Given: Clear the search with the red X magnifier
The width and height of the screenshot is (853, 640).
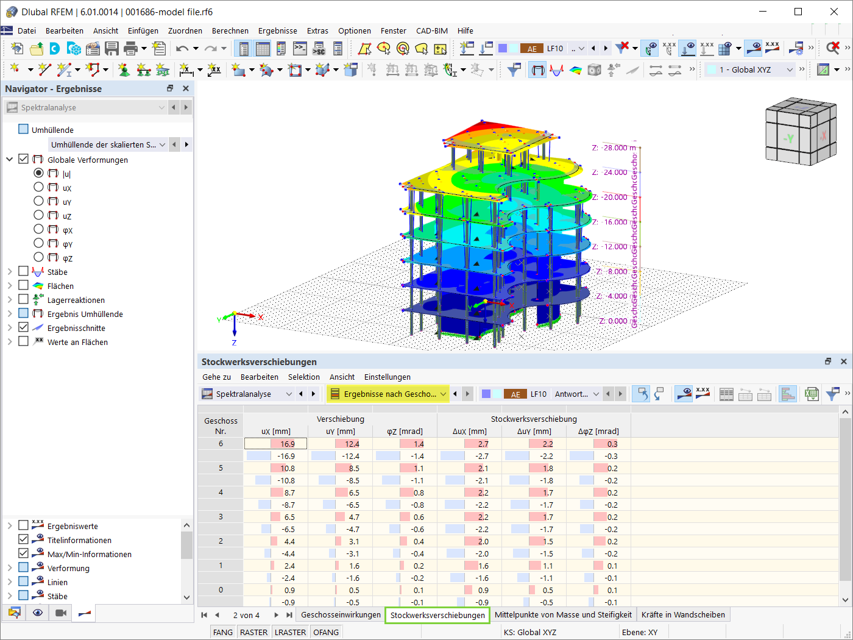Looking at the screenshot, I should click(833, 49).
